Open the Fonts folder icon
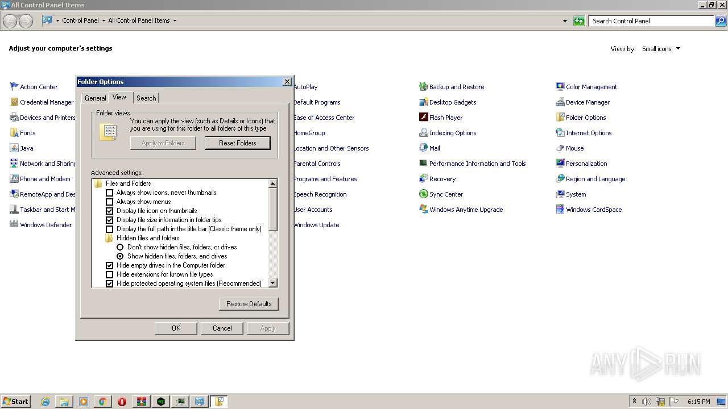Image resolution: width=728 pixels, height=409 pixels. point(14,132)
